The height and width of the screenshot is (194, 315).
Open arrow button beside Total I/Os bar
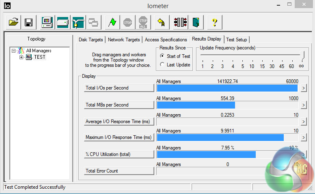click(303, 88)
